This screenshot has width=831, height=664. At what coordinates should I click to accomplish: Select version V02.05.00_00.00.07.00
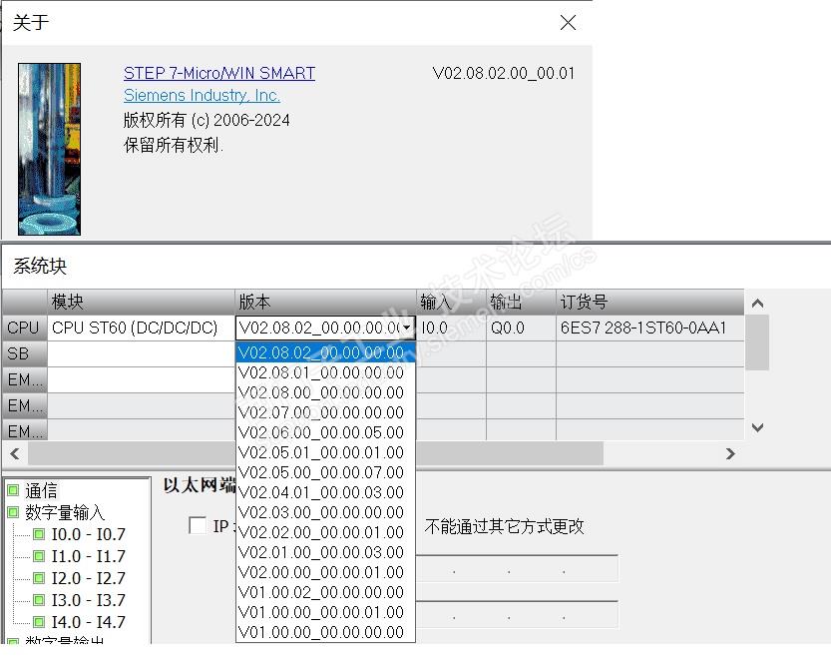(x=325, y=472)
